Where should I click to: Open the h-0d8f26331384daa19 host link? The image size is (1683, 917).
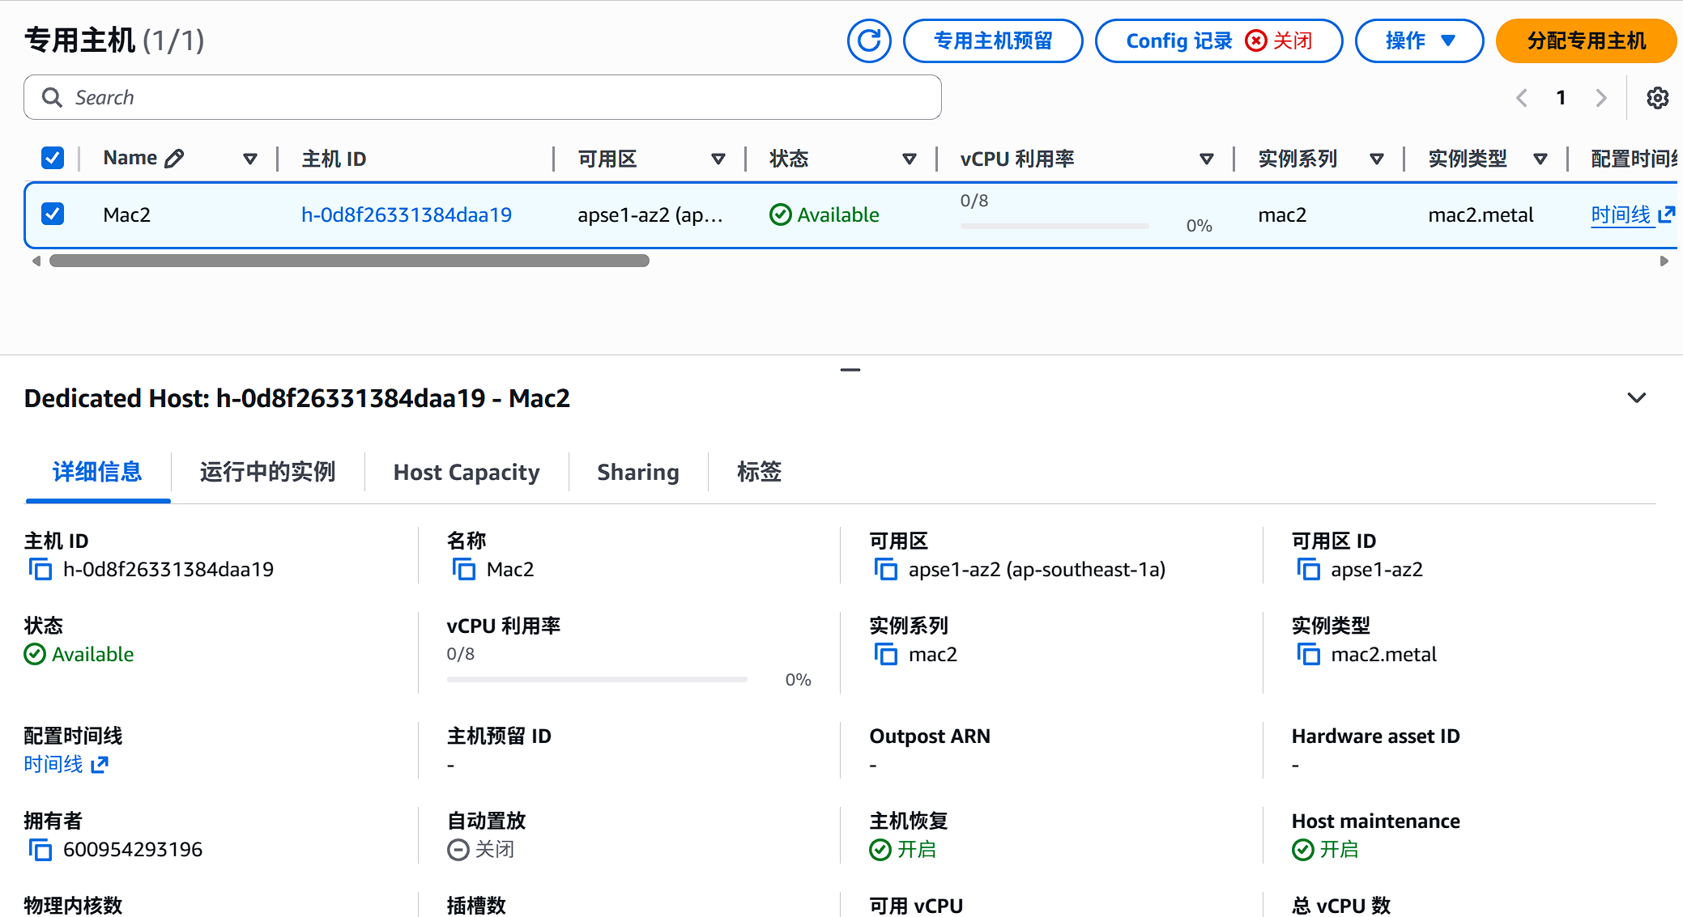coord(407,215)
